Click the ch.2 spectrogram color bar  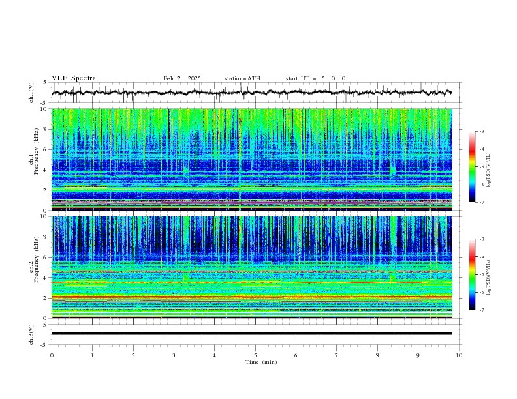[472, 274]
